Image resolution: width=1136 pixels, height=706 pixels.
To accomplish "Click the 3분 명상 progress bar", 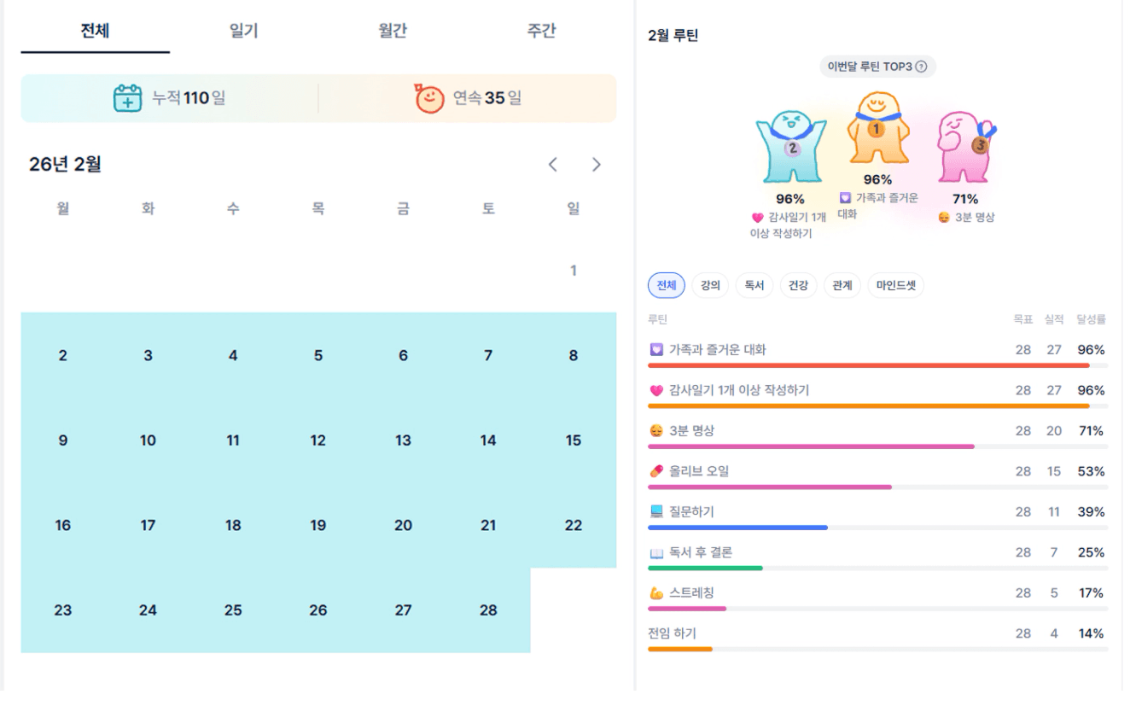I will point(811,446).
